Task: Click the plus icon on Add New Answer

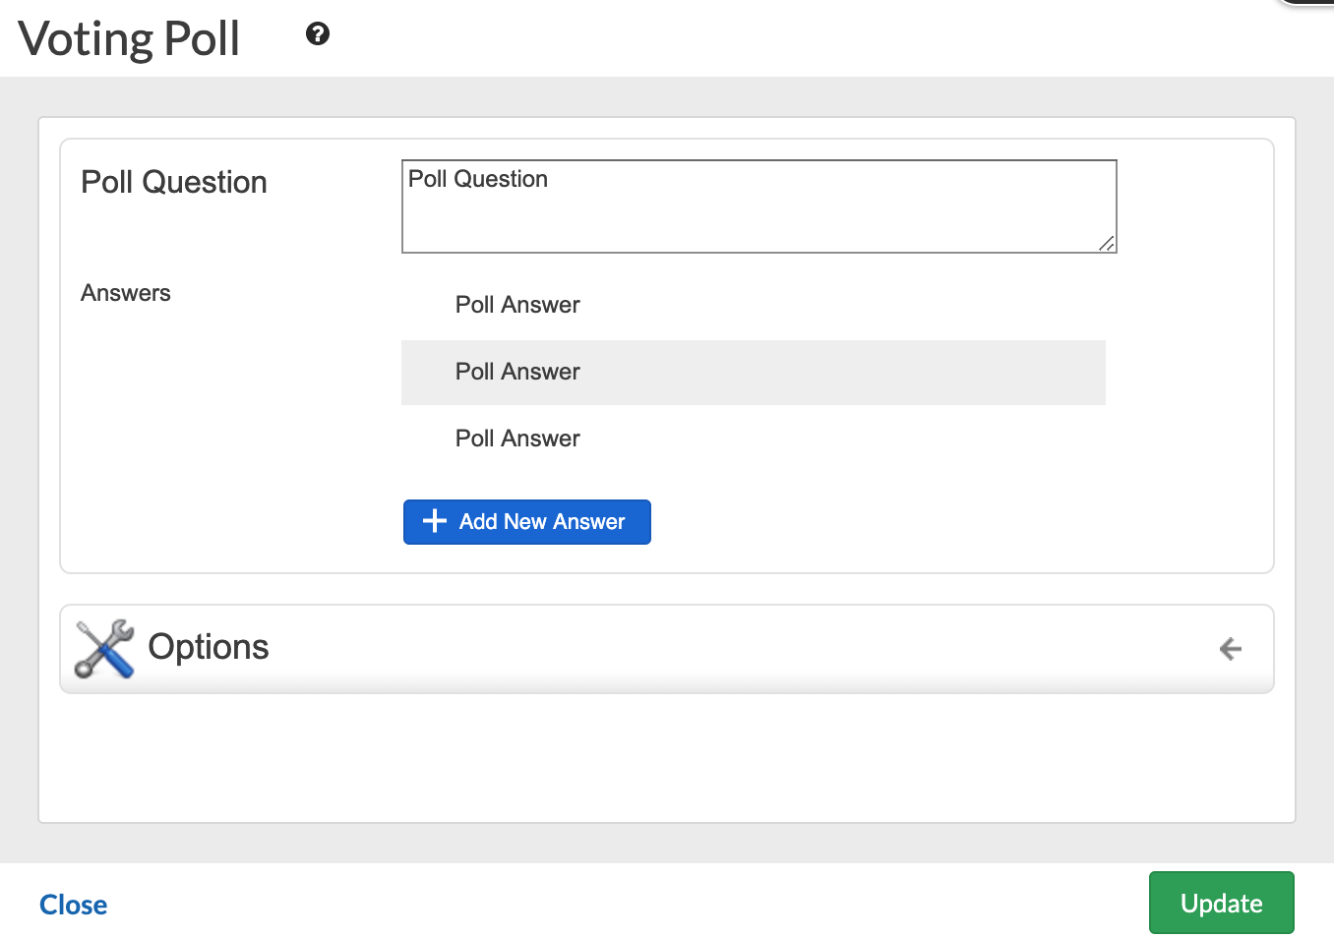Action: [434, 521]
